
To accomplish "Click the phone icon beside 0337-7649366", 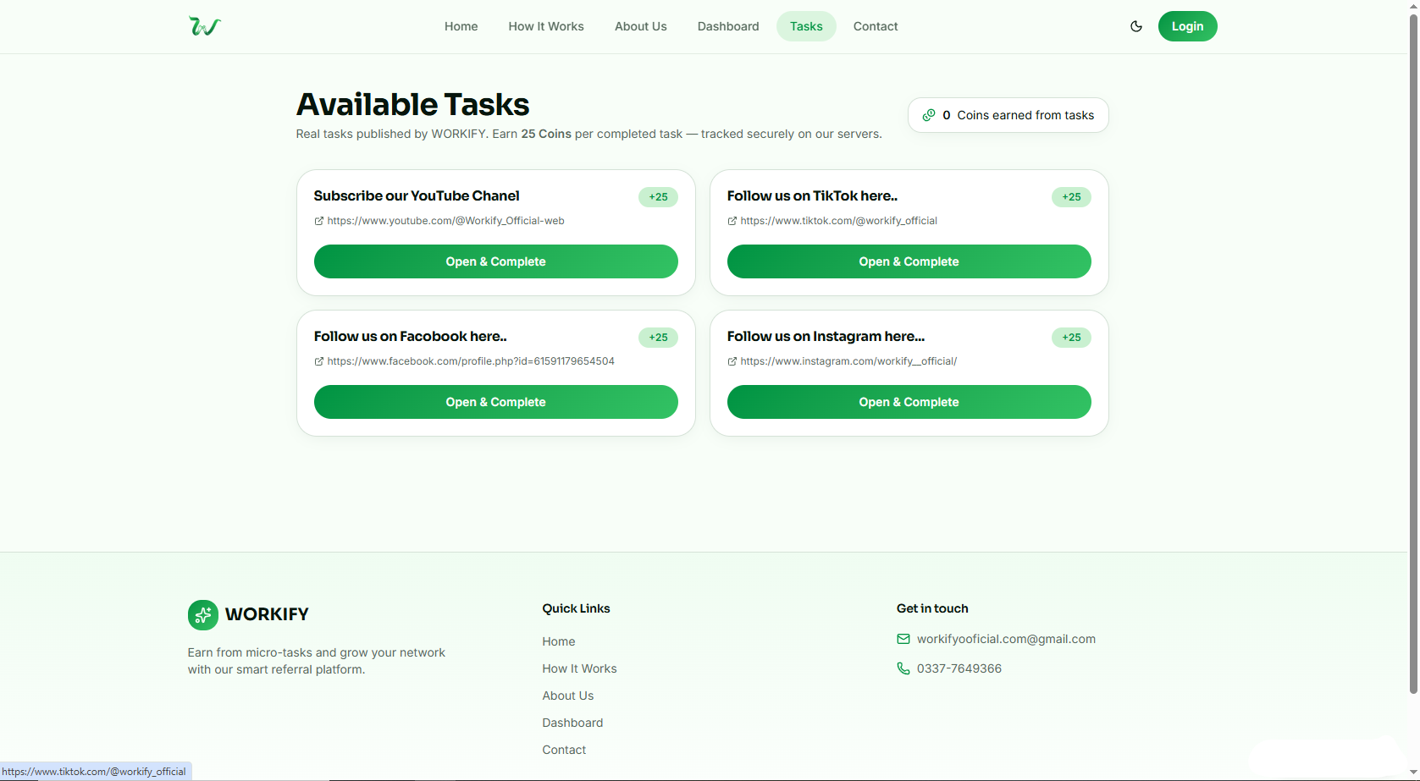I will [903, 668].
